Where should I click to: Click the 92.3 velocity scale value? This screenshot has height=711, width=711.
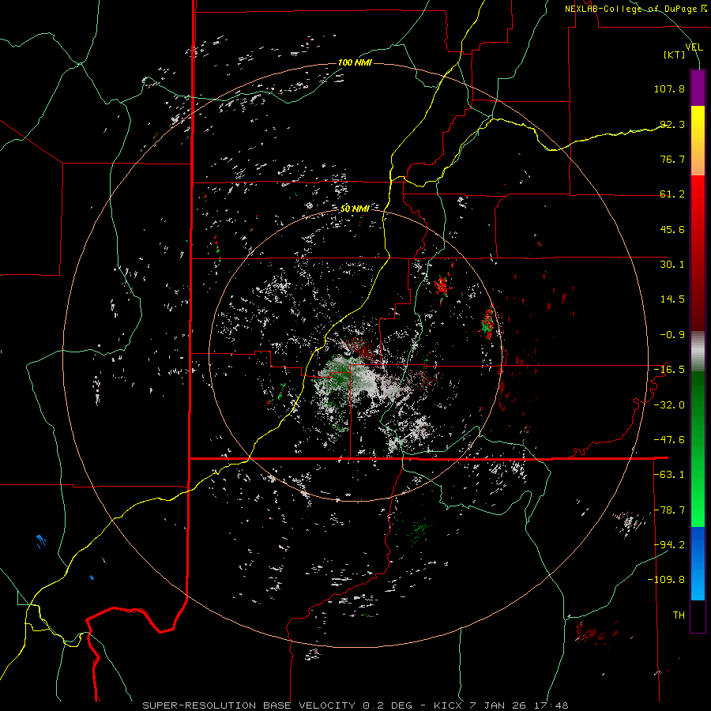(672, 124)
